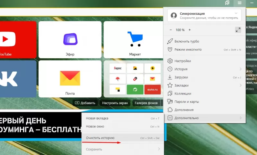Image resolution: width=257 pixels, height=155 pixels.
Task: Click the Пароли и карты icon
Action: coord(170,102)
